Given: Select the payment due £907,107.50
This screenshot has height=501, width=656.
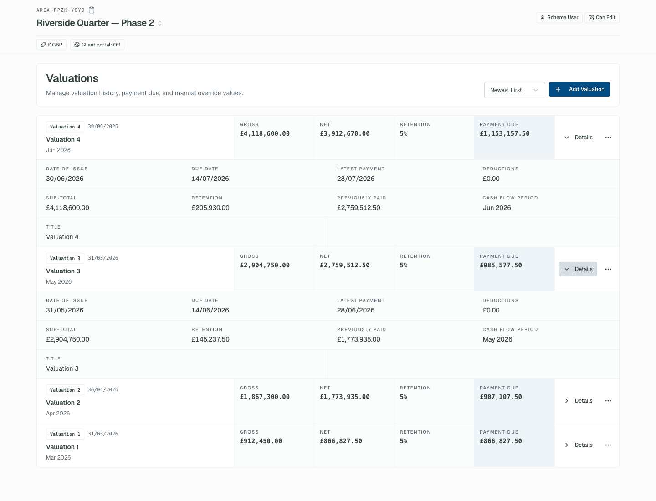Looking at the screenshot, I should click(x=501, y=397).
